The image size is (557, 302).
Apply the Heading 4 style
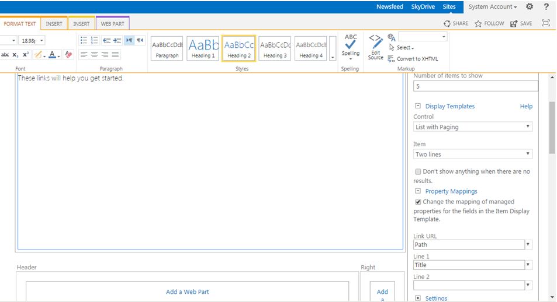(311, 48)
